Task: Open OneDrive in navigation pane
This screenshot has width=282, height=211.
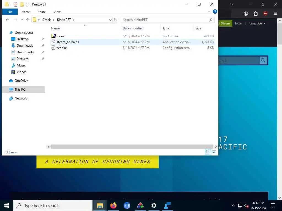Action: 21,81
